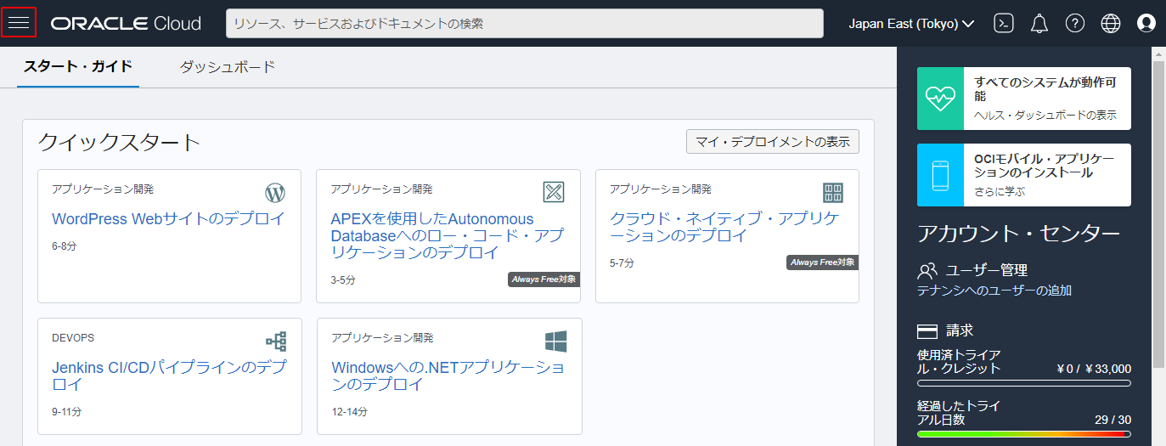The image size is (1166, 446).
Task: Open APEXを使用したAutonomous Database deploy link
Action: point(447,235)
